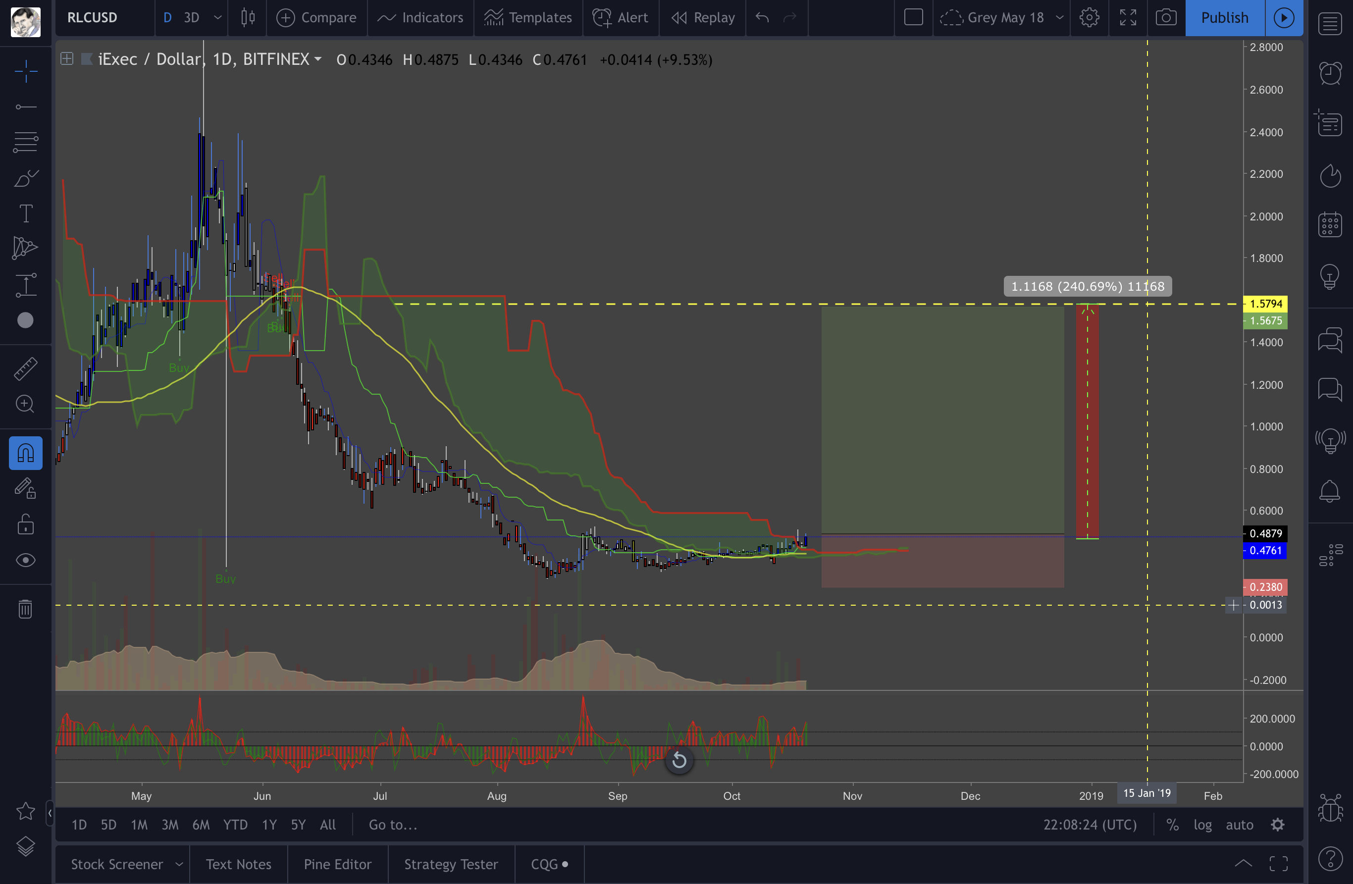The height and width of the screenshot is (884, 1353).
Task: Open the Grey May 18 layout dropdown
Action: pos(1059,18)
